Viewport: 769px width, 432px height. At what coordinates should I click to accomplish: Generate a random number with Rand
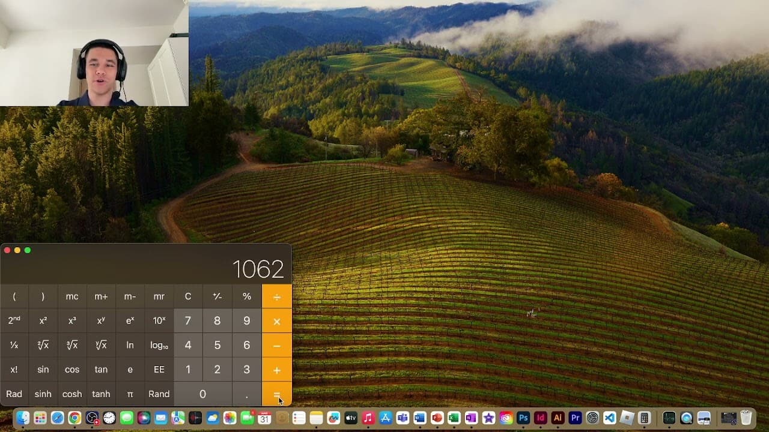pyautogui.click(x=159, y=394)
